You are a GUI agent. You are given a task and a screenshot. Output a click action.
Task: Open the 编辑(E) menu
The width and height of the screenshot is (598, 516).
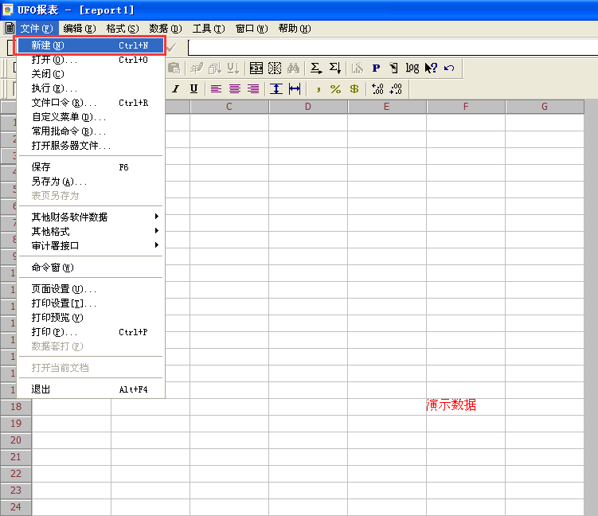pyautogui.click(x=80, y=29)
